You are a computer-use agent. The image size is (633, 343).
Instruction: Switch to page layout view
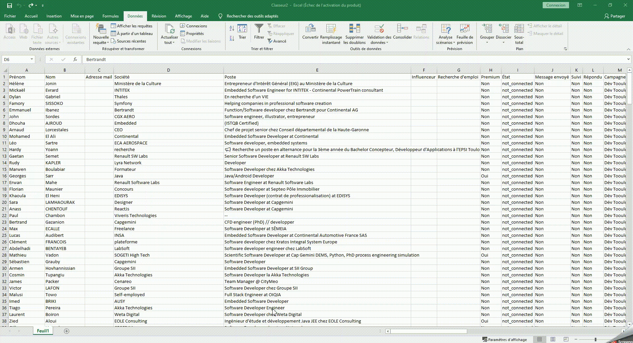553,339
